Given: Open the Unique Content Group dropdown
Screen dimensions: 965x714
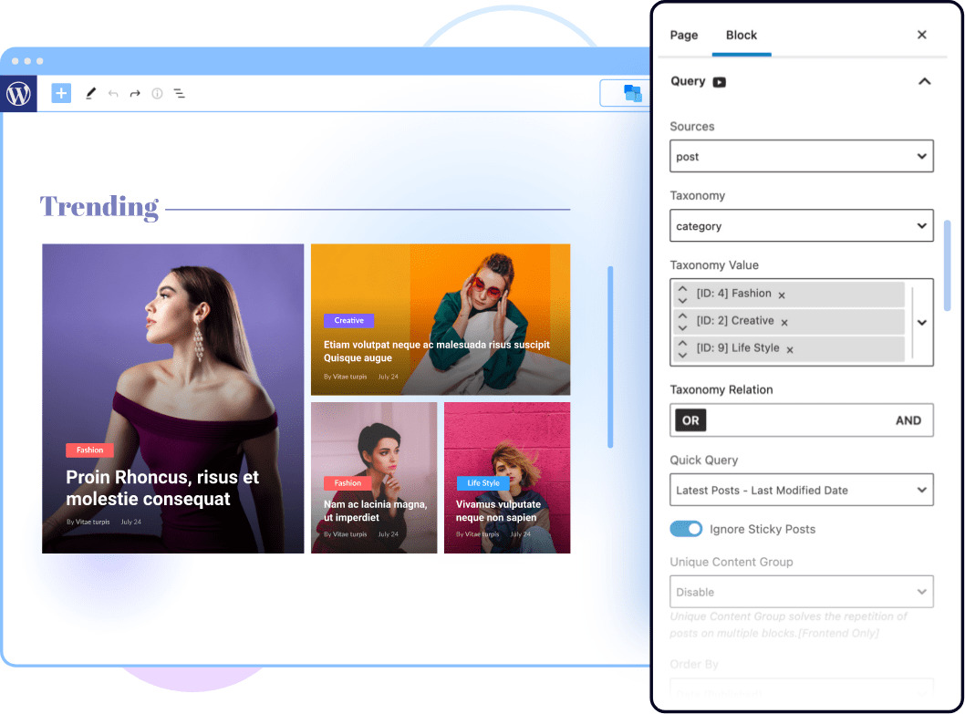Looking at the screenshot, I should pyautogui.click(x=802, y=592).
